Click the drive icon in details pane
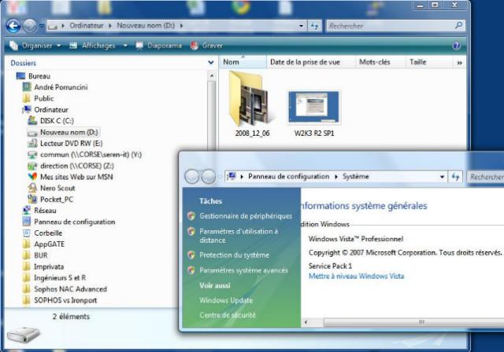The image size is (504, 352). tap(24, 335)
